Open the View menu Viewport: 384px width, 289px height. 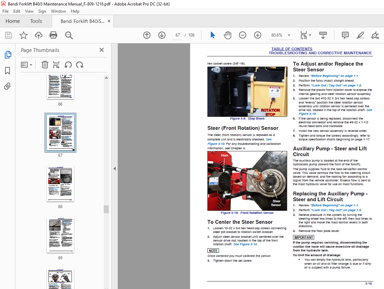[x=29, y=11]
